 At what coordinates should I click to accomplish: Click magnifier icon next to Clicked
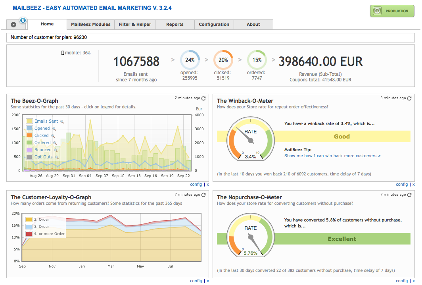pos(53,136)
